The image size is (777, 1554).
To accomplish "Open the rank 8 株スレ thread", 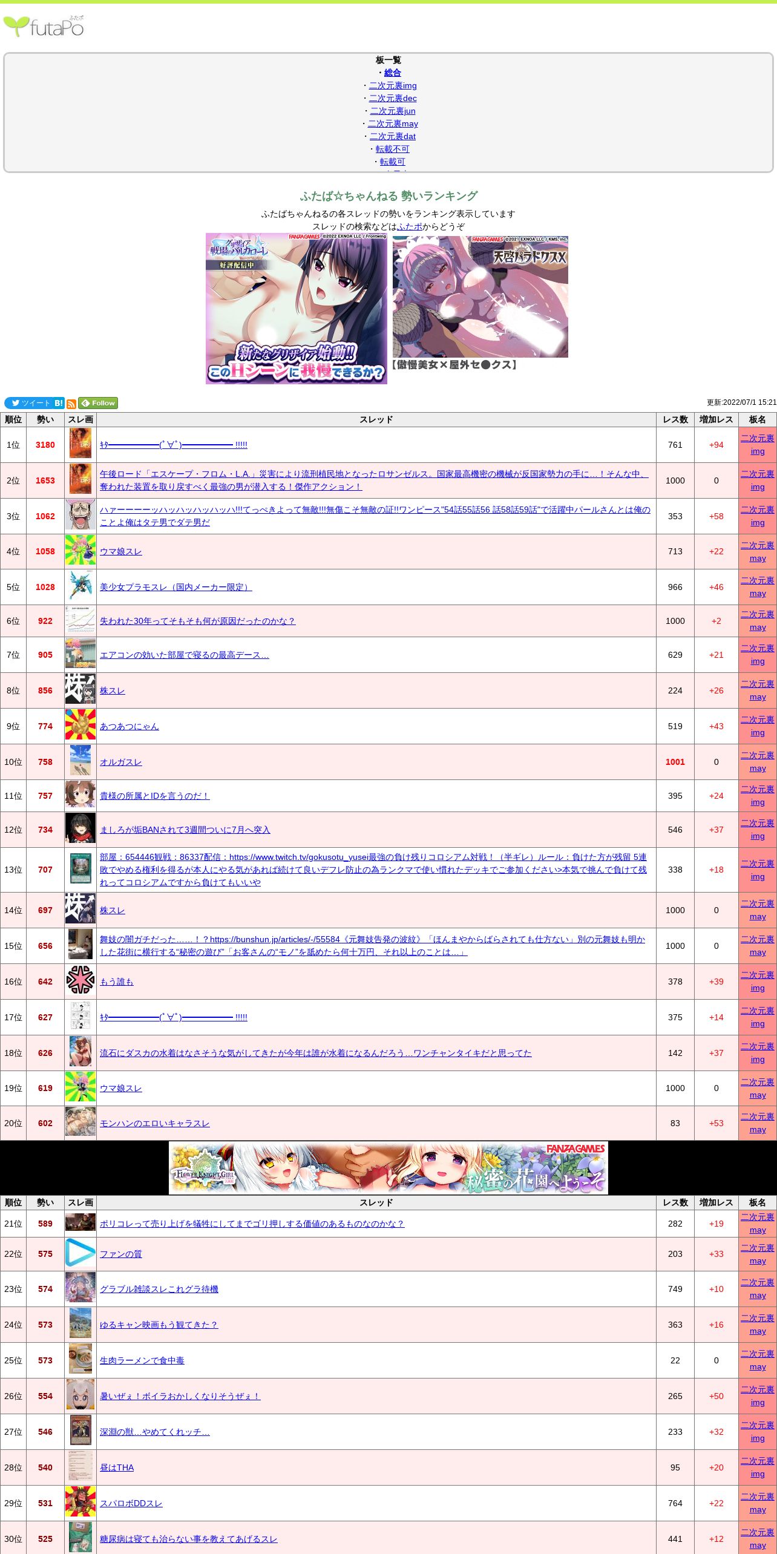I will click(x=113, y=690).
